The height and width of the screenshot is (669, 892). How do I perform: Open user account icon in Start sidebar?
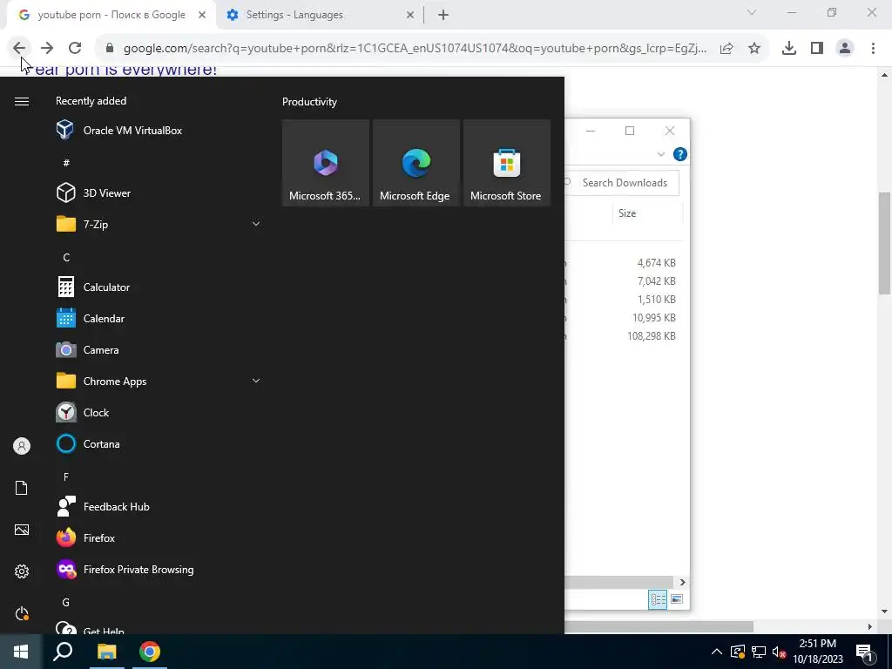pos(22,446)
